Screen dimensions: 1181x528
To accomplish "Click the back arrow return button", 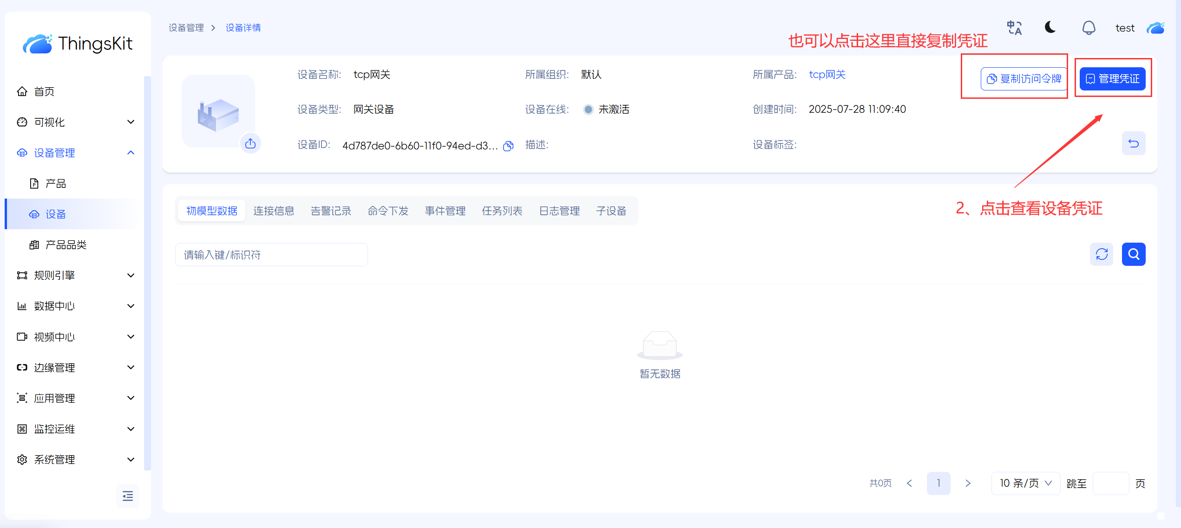I will point(1133,143).
